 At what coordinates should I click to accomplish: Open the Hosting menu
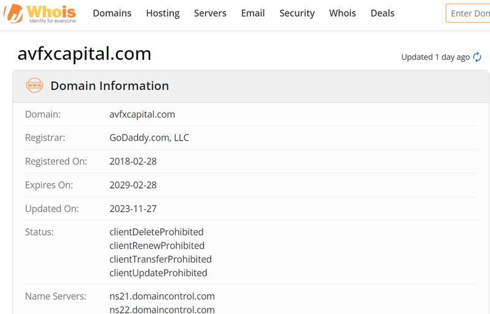point(163,13)
